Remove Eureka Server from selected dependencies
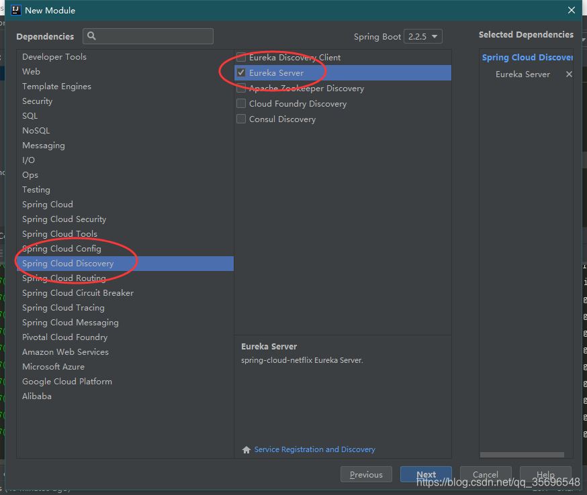587x495 pixels. [569, 74]
